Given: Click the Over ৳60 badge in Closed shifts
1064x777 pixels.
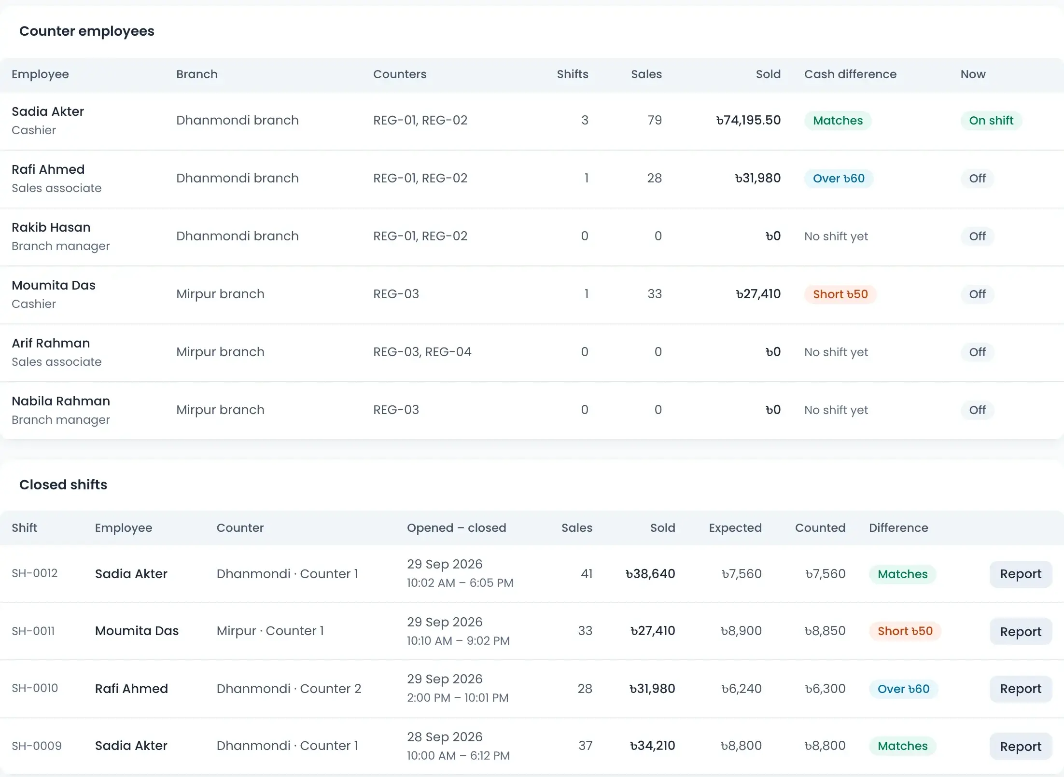Looking at the screenshot, I should coord(903,689).
